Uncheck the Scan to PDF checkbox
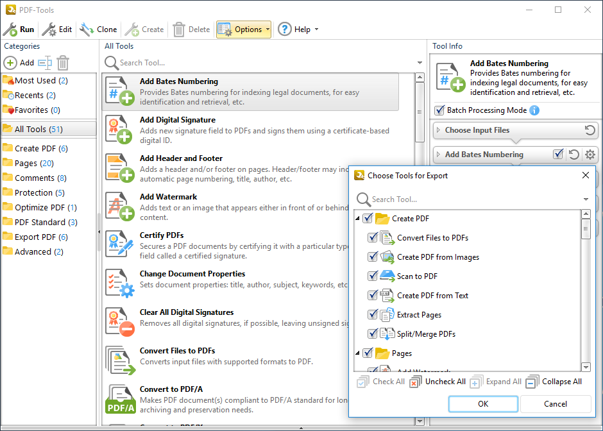The image size is (603, 431). (x=373, y=276)
